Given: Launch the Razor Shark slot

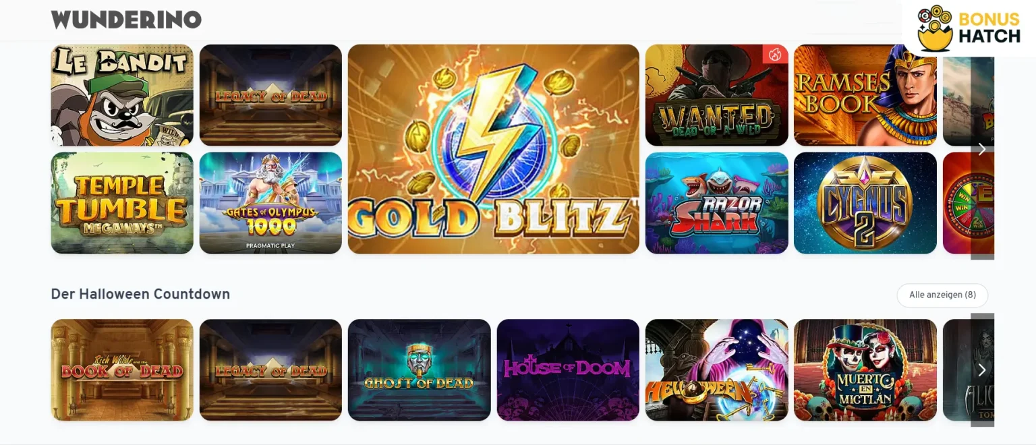Looking at the screenshot, I should pos(716,203).
